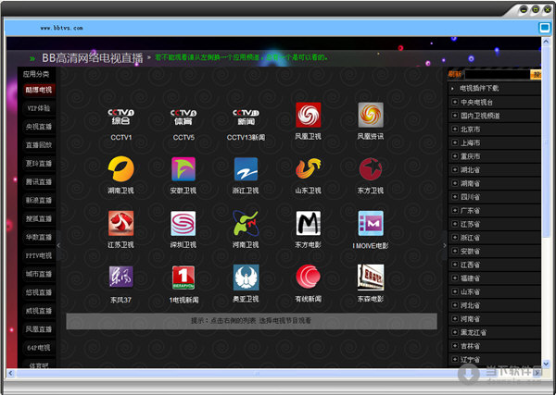The image size is (556, 395).
Task: Select the 江西省 row in list
Action: point(494,265)
